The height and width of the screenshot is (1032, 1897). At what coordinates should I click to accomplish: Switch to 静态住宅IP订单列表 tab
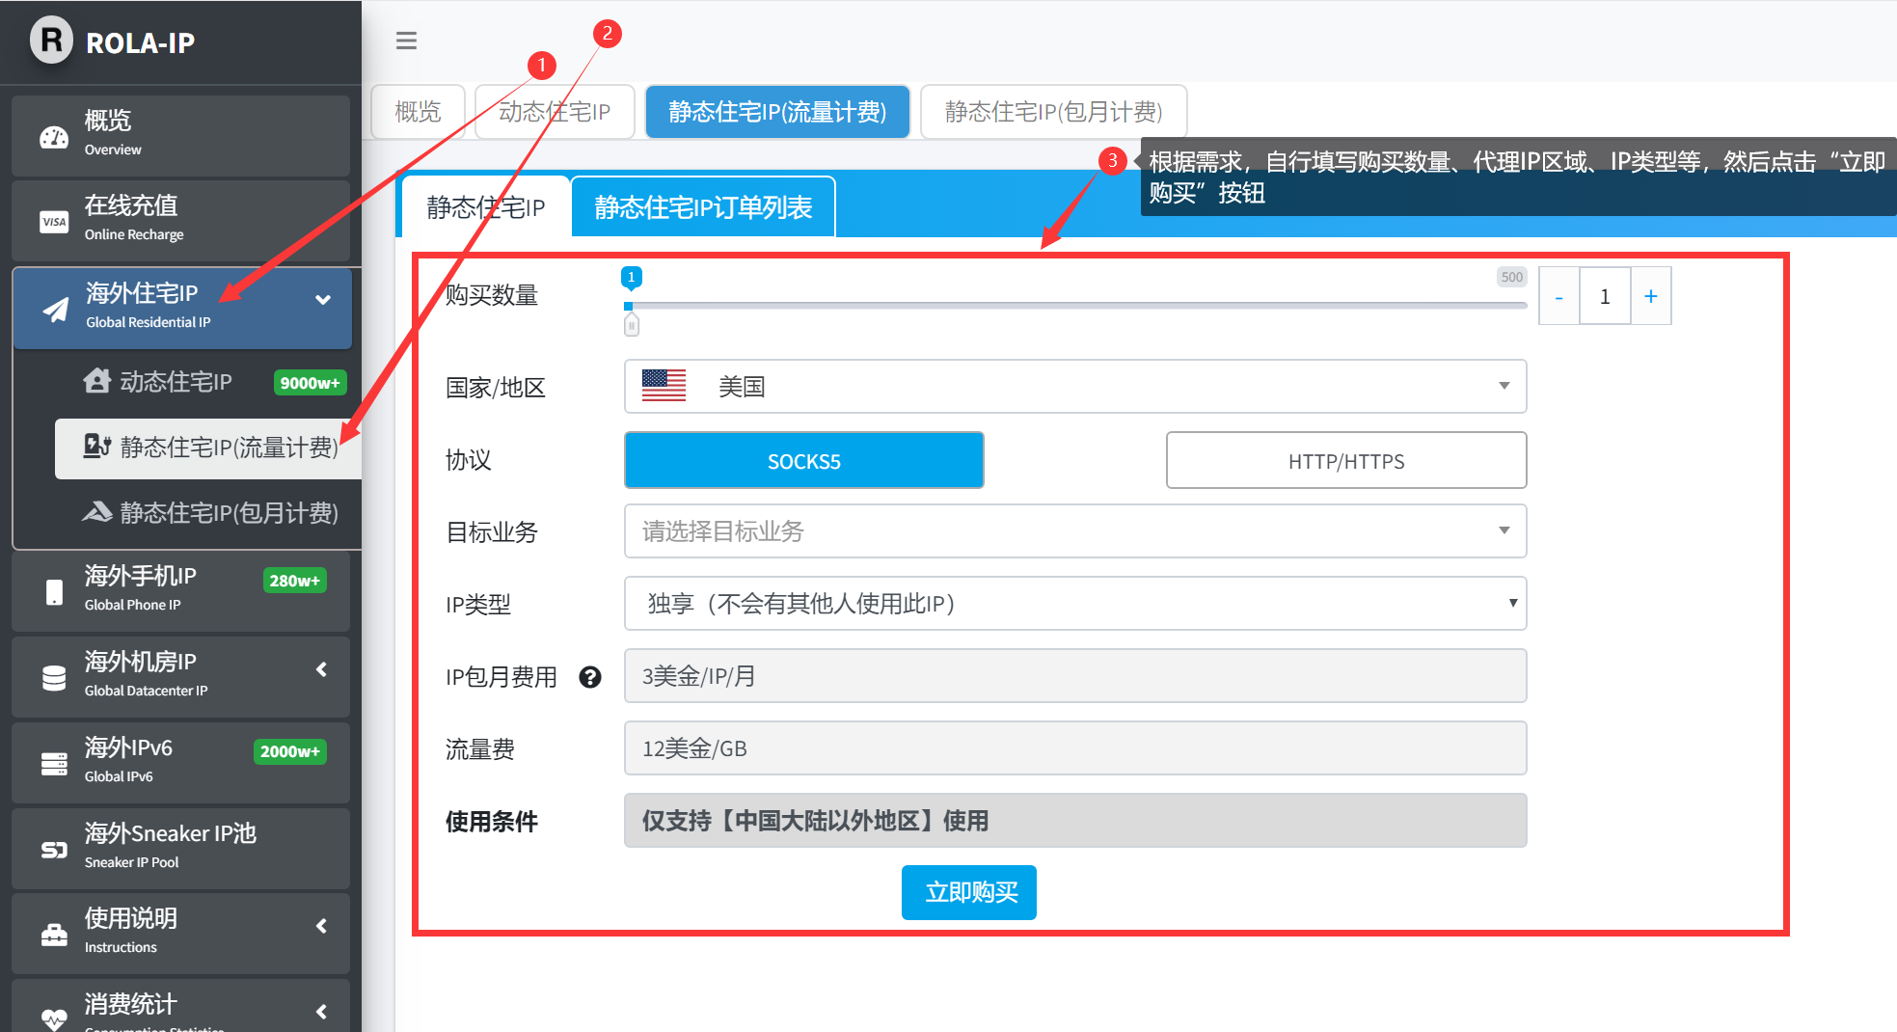pos(703,207)
